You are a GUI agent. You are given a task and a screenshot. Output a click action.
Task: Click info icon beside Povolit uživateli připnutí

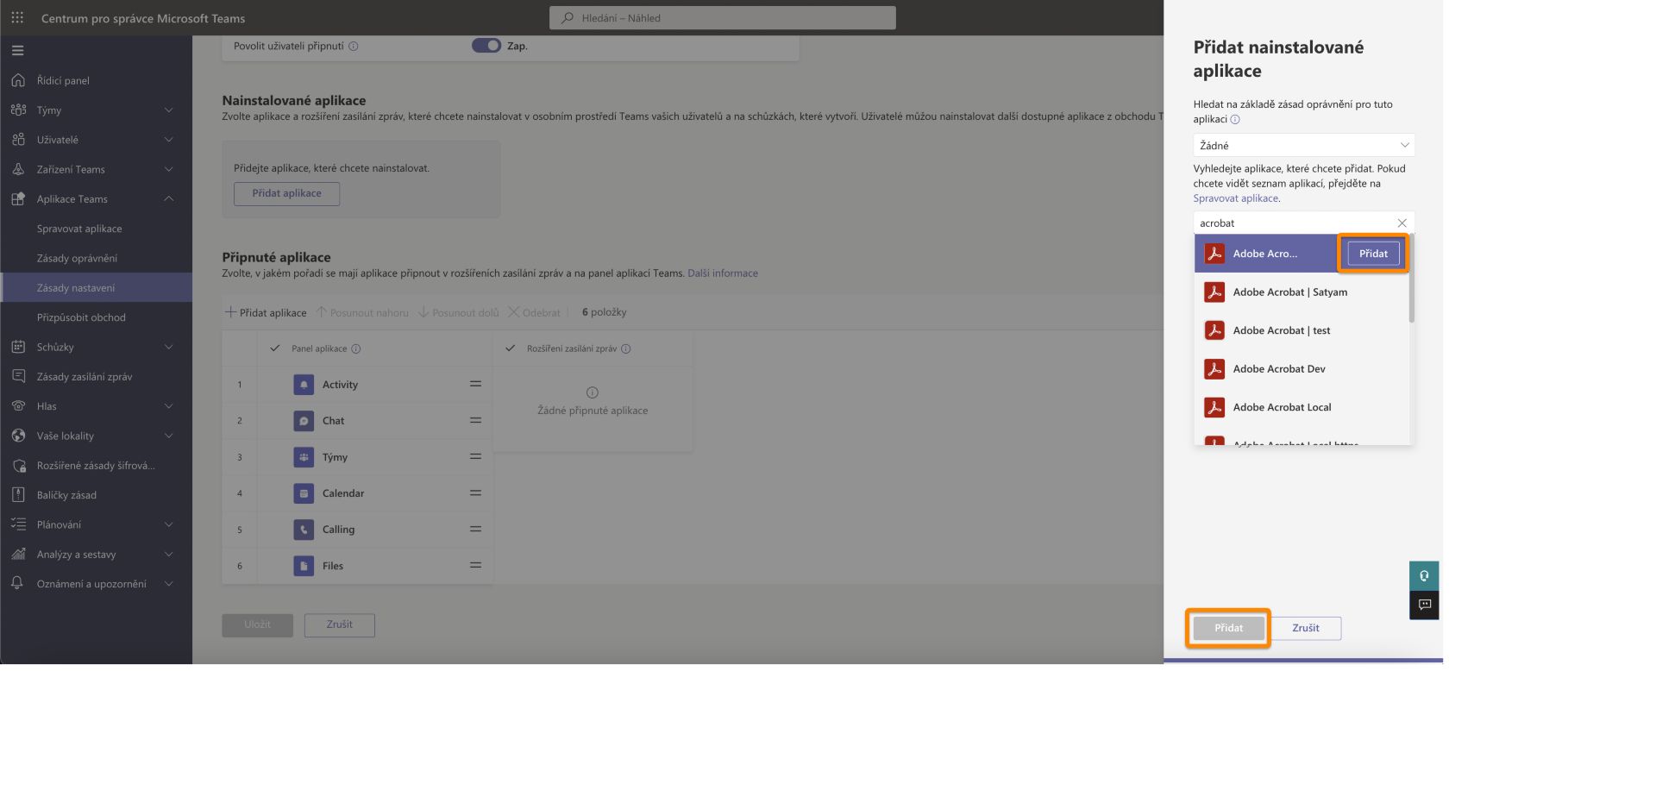(354, 46)
